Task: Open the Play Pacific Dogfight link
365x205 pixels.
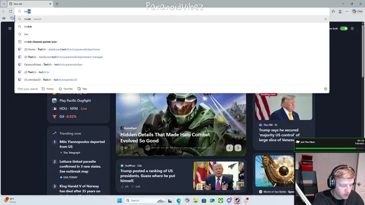Action: (72, 101)
